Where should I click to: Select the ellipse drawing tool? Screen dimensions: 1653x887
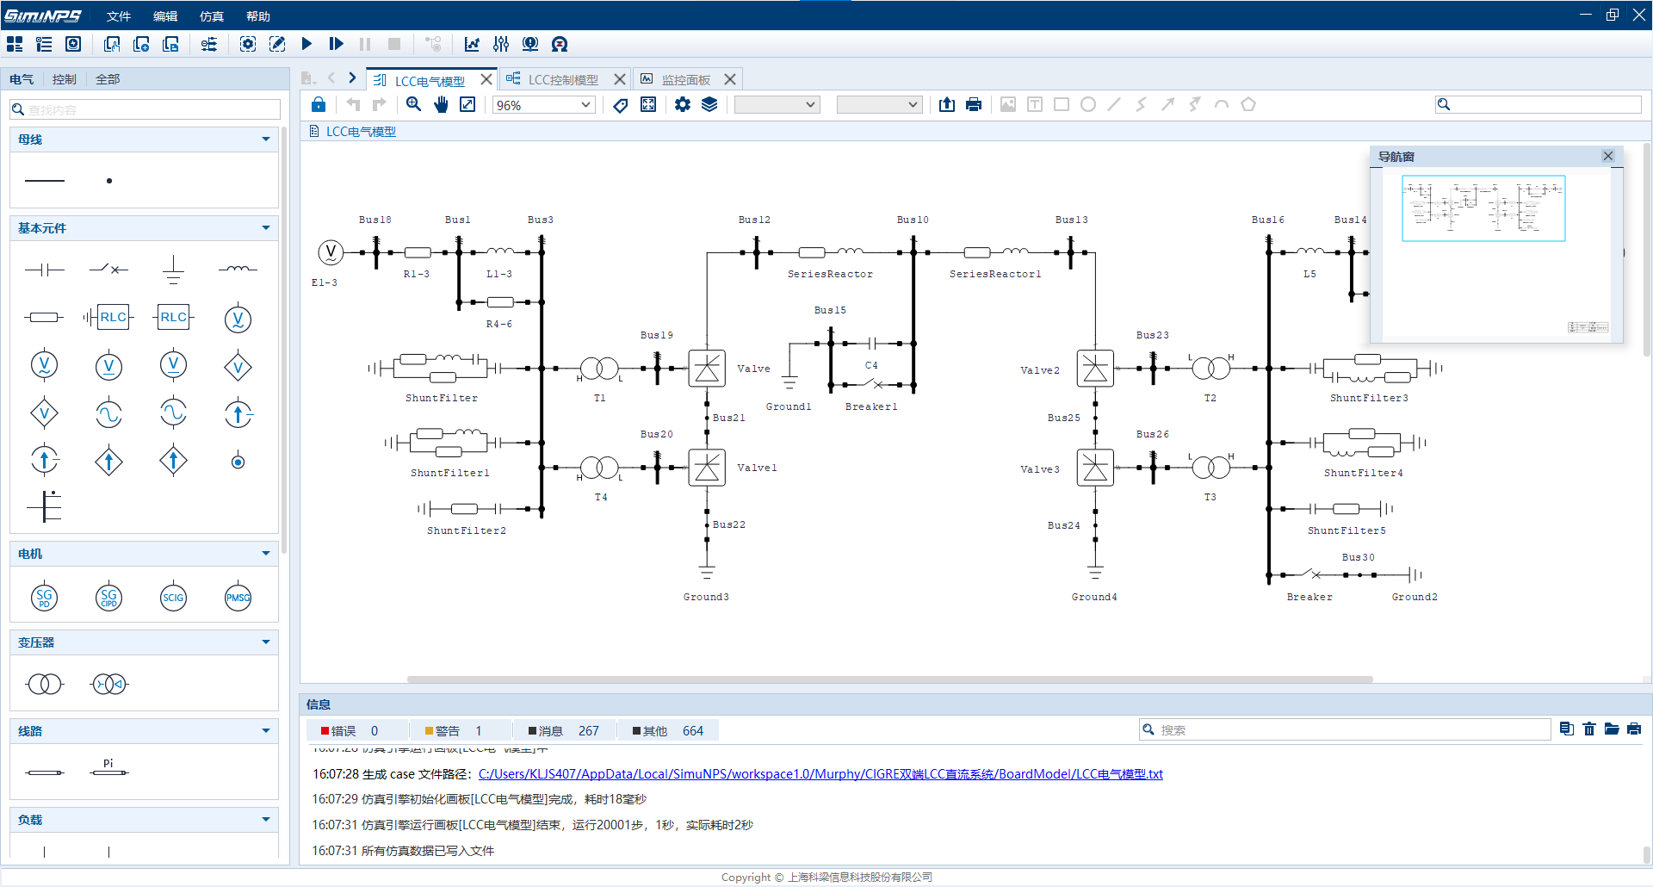1088,104
